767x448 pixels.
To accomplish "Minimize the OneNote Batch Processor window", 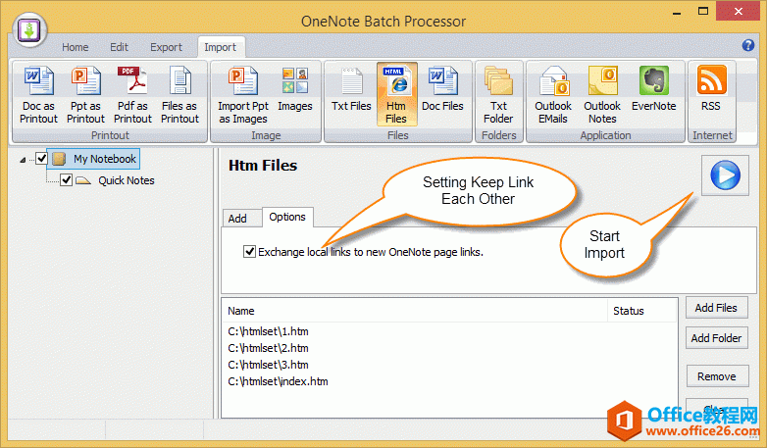I will [678, 12].
